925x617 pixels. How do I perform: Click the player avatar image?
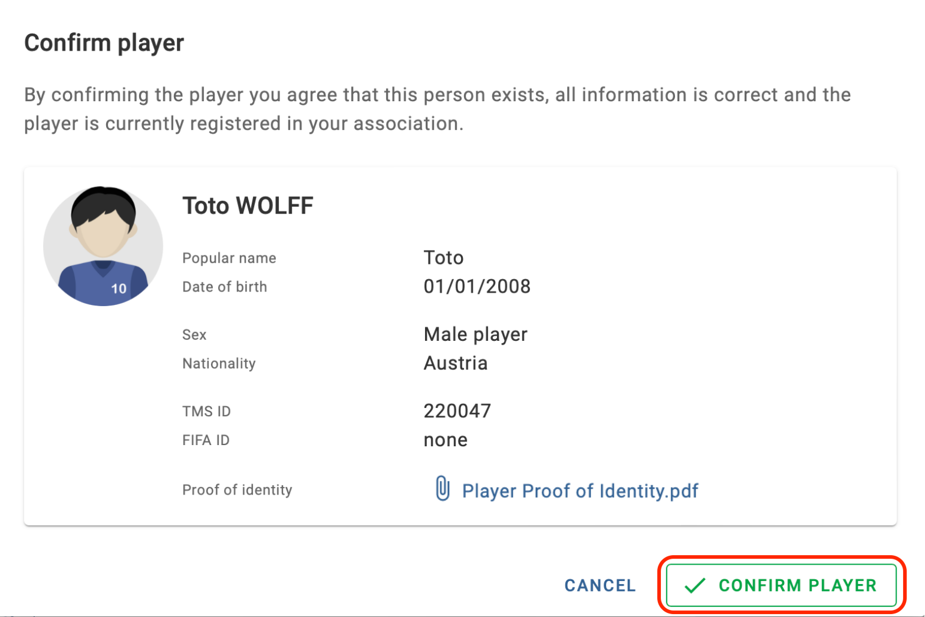[103, 246]
